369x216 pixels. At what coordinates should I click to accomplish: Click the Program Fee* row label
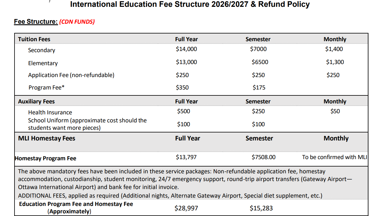pyautogui.click(x=46, y=88)
